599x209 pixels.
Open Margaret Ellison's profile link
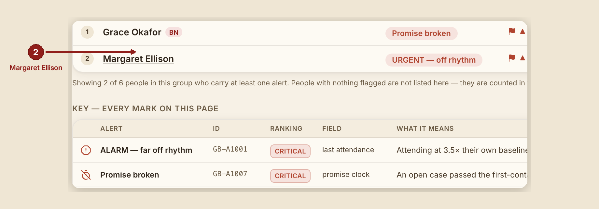click(138, 59)
